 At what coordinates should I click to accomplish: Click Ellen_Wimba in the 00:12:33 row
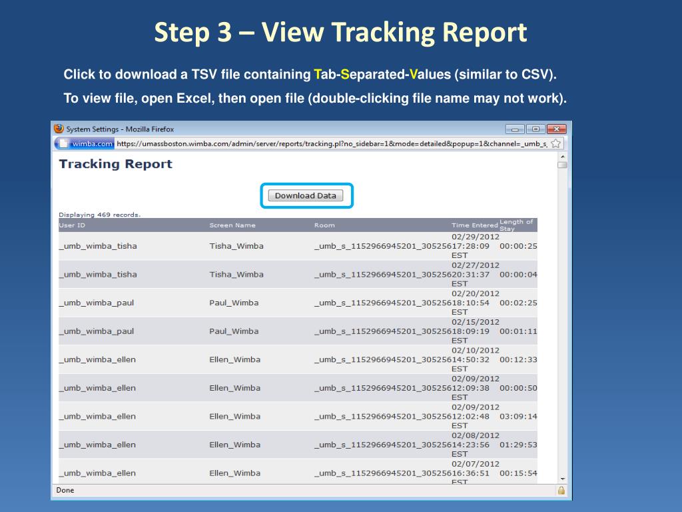click(235, 359)
